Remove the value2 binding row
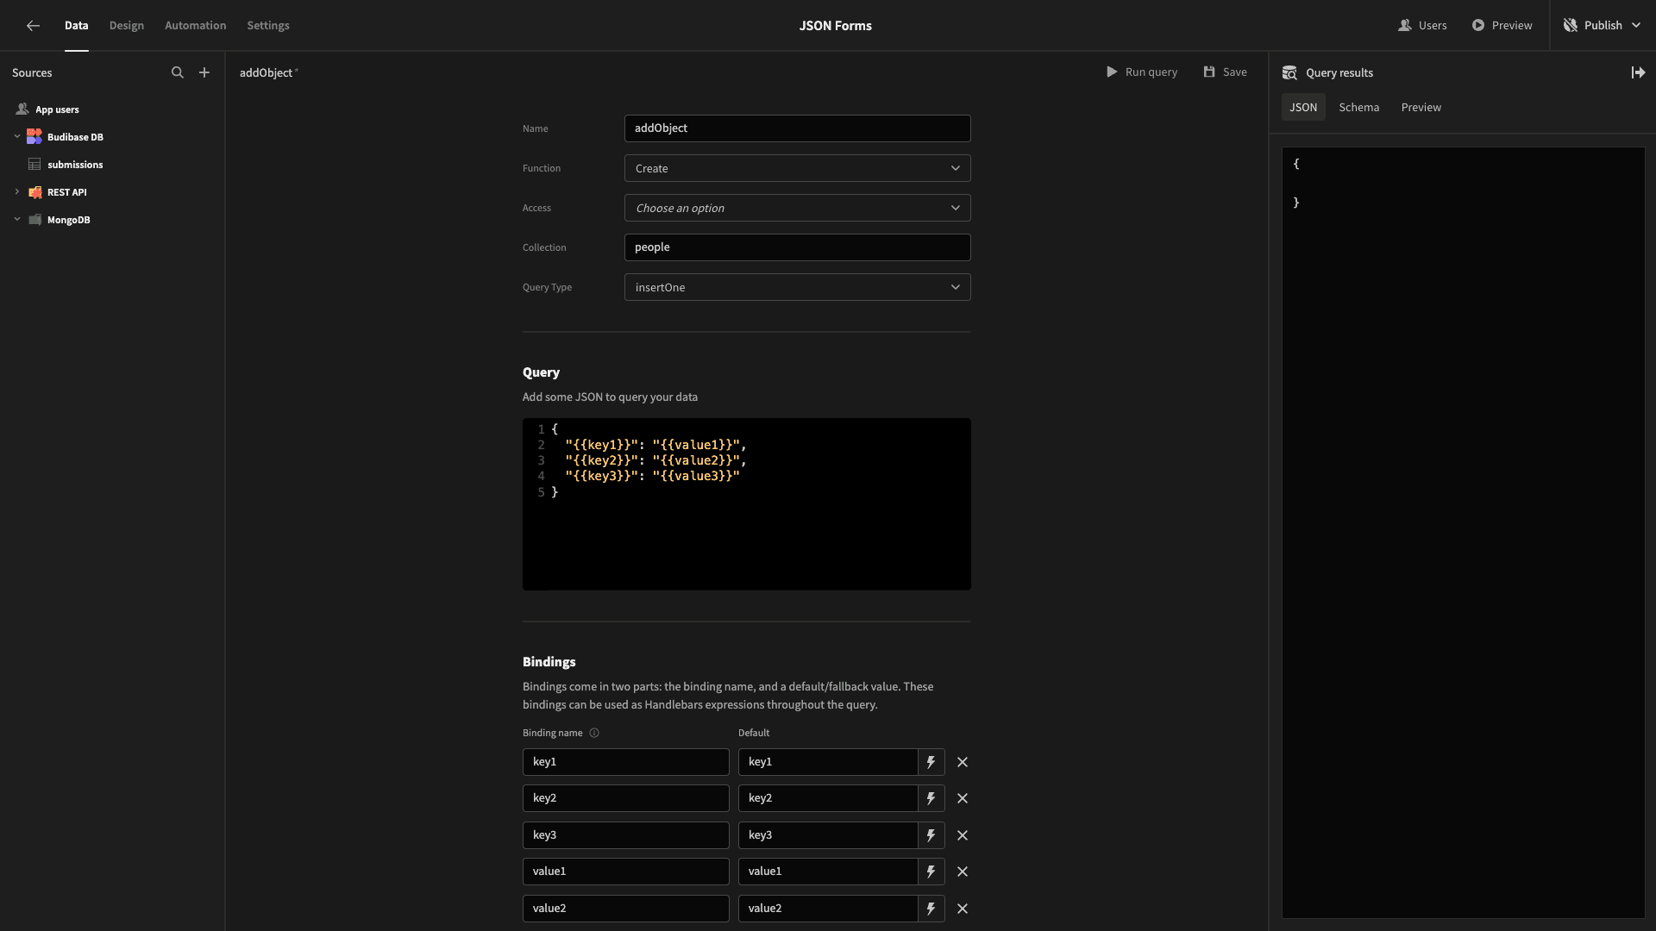This screenshot has width=1656, height=931. click(x=963, y=909)
